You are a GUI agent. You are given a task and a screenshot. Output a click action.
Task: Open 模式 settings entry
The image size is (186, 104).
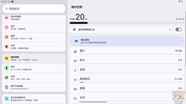pos(34,28)
